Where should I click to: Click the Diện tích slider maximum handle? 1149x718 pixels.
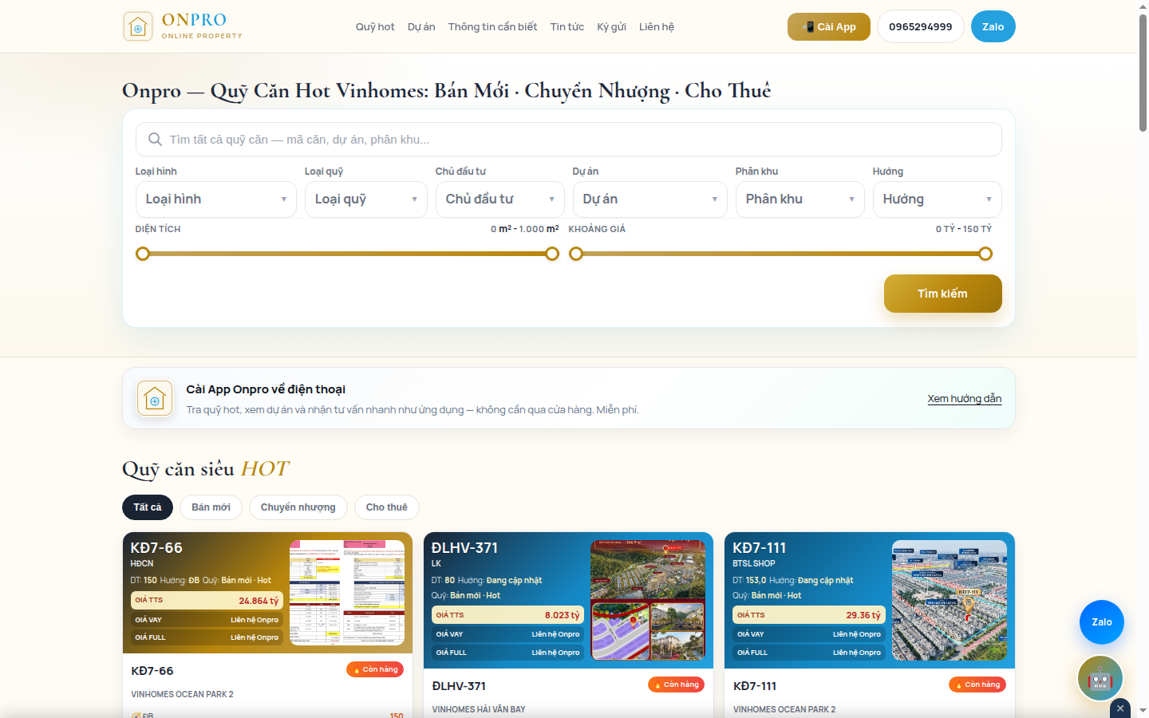(x=552, y=254)
